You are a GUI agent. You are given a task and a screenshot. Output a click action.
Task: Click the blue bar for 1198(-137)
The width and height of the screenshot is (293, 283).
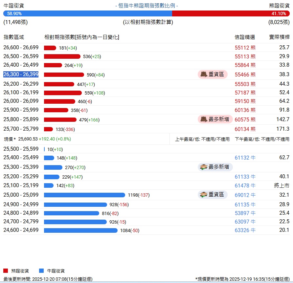(x=85, y=195)
